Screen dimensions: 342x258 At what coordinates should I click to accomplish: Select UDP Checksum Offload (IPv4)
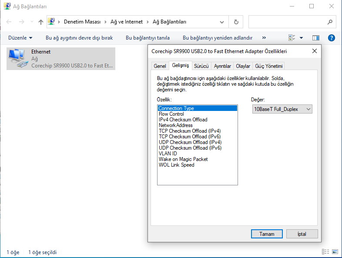[198, 142]
